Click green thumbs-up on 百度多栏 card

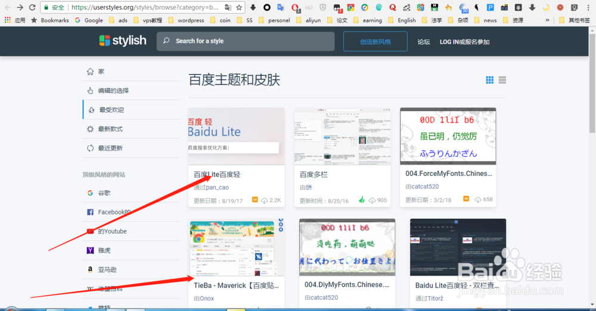(x=362, y=199)
